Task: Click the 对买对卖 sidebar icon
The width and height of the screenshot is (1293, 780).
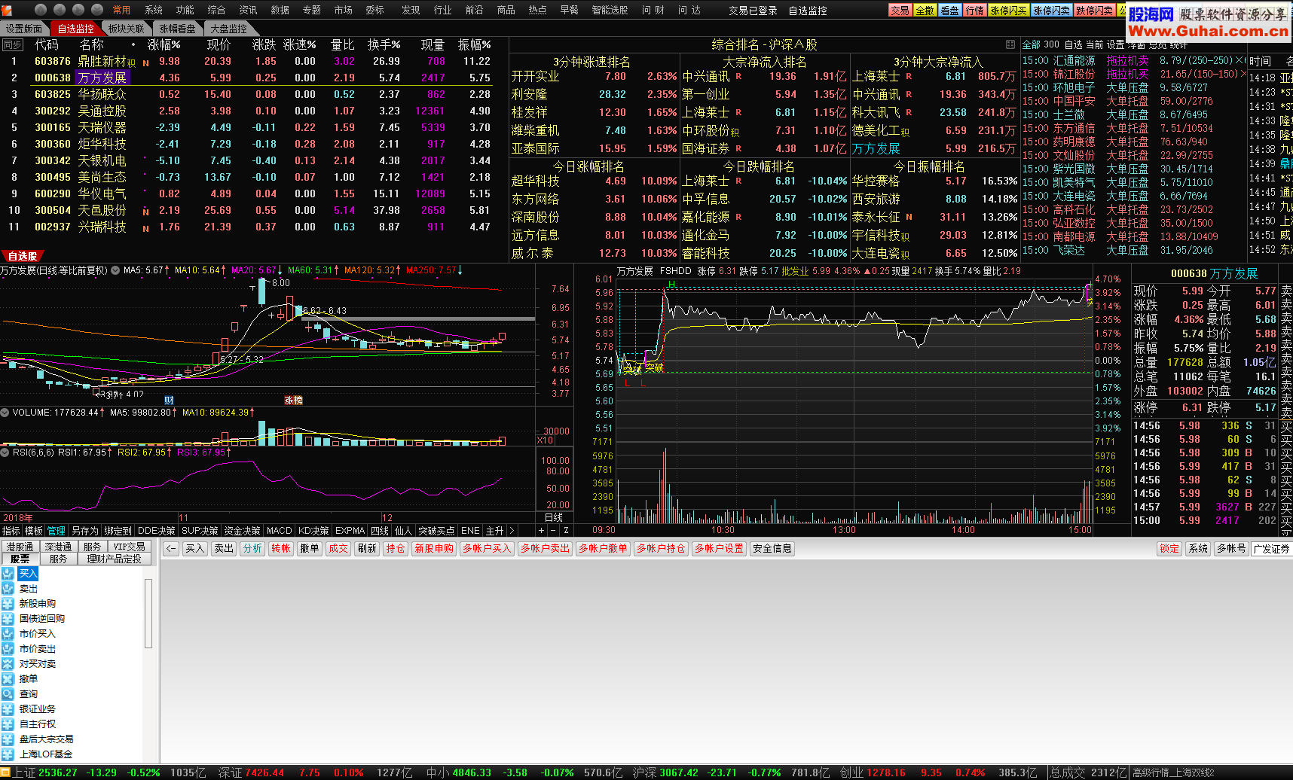Action: click(8, 664)
